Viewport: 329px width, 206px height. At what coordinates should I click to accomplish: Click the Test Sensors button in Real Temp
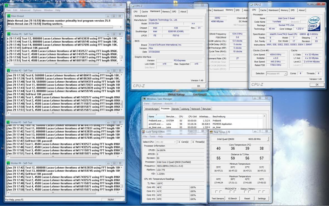pos(217,198)
